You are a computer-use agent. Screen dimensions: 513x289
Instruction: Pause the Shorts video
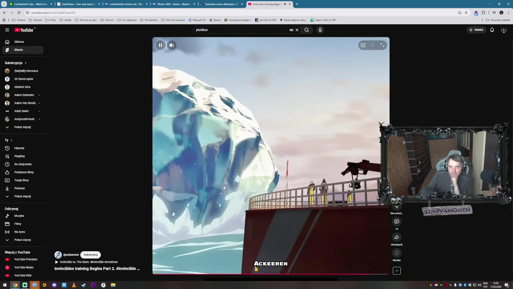coord(160,45)
